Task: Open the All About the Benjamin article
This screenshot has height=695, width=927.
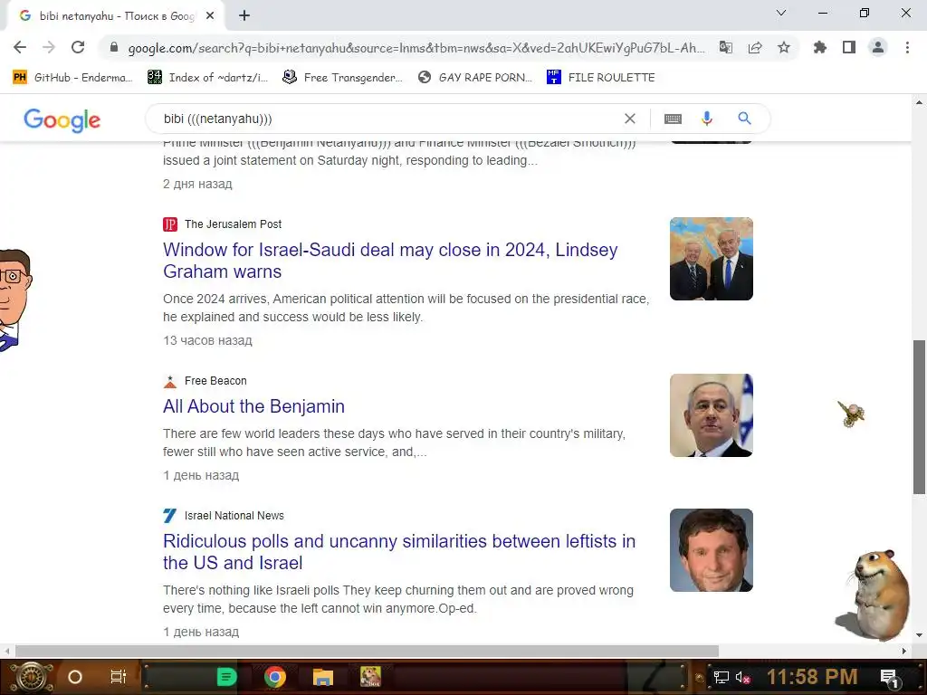Action: [x=253, y=406]
